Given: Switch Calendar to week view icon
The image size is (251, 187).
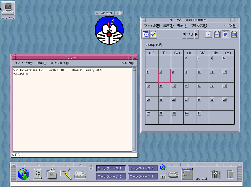Looking at the screenshot, I should (x=217, y=34).
